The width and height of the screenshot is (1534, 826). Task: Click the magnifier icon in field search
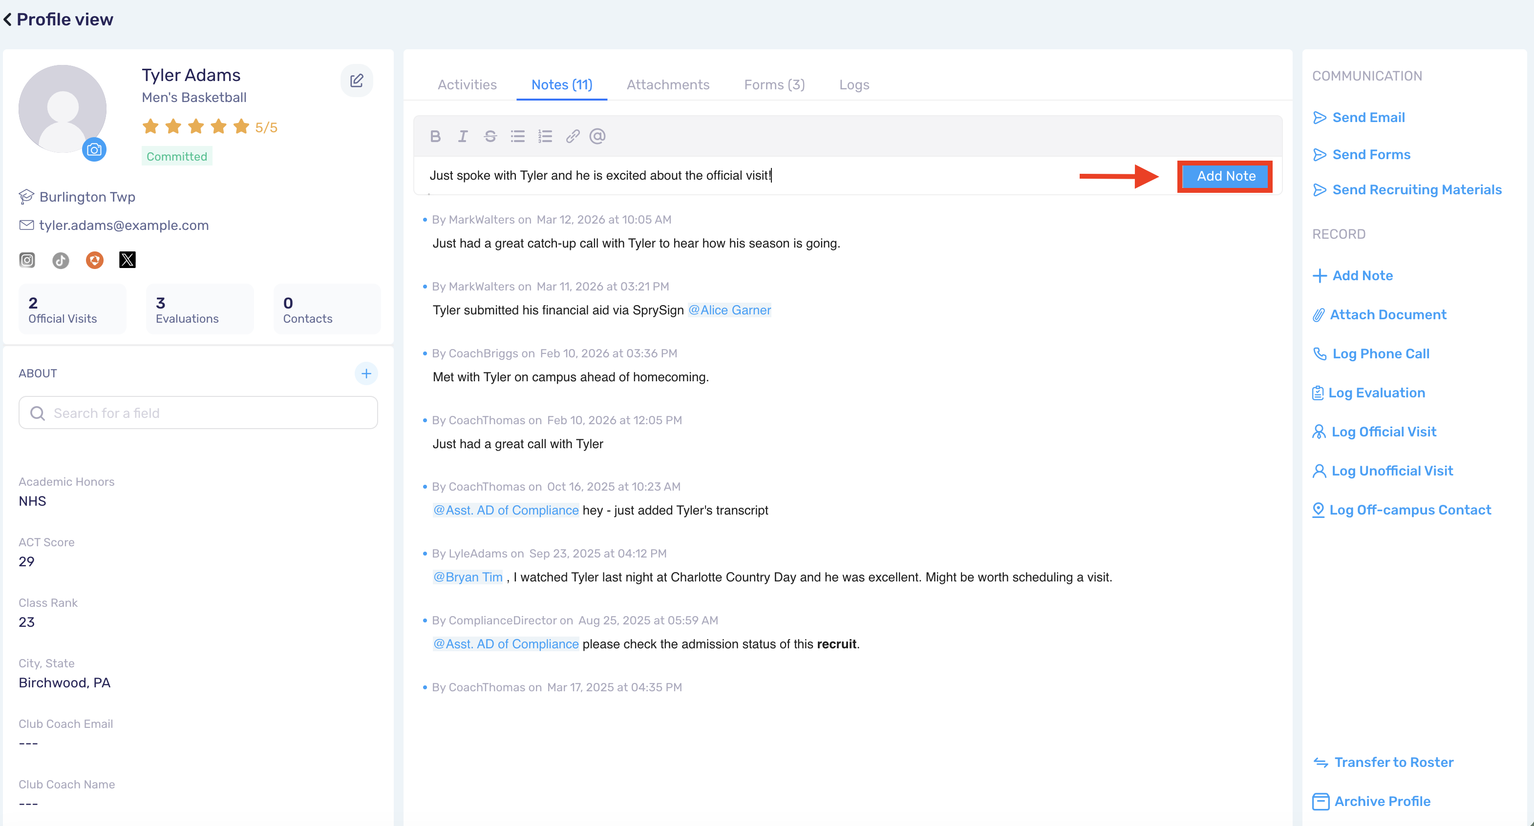pyautogui.click(x=38, y=413)
